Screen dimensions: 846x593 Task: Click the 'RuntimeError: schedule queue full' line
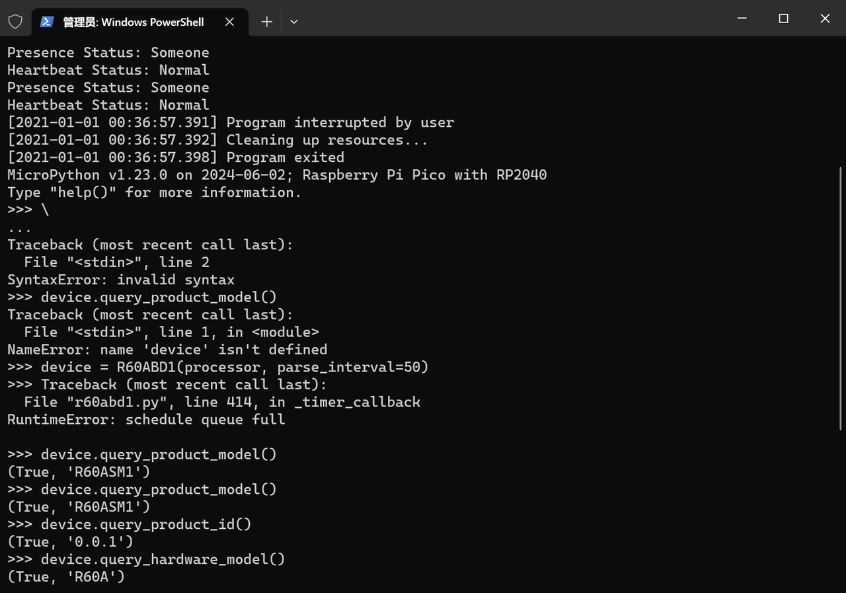click(146, 420)
